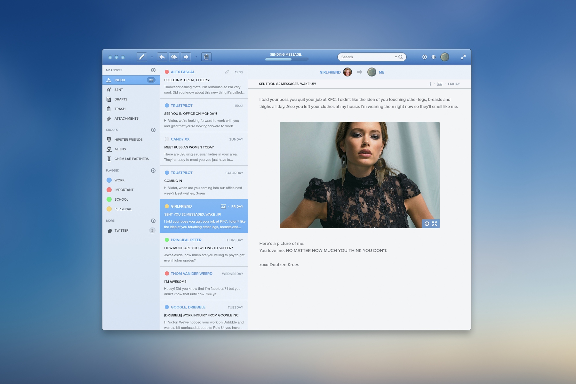Open the email 'How much are you willing to suffer?'
576x384 pixels.
(x=204, y=250)
